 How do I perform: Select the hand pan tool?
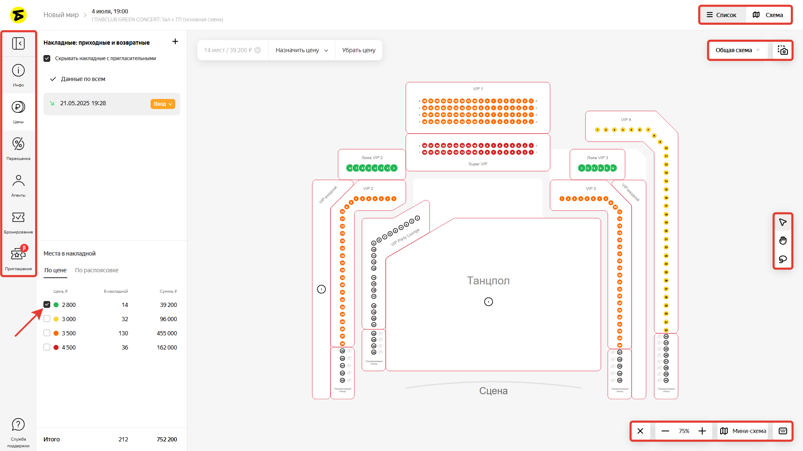coord(783,241)
